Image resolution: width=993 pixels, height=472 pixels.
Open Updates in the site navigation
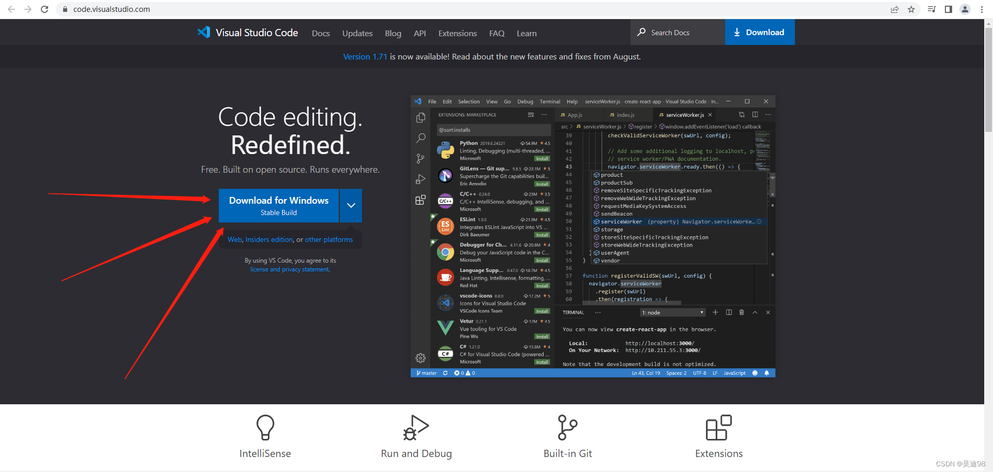pyautogui.click(x=357, y=33)
